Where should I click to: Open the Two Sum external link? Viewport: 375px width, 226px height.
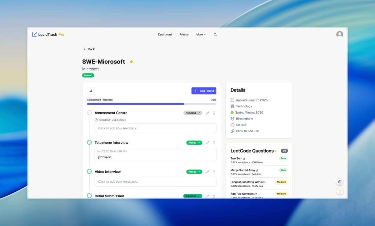244,159
